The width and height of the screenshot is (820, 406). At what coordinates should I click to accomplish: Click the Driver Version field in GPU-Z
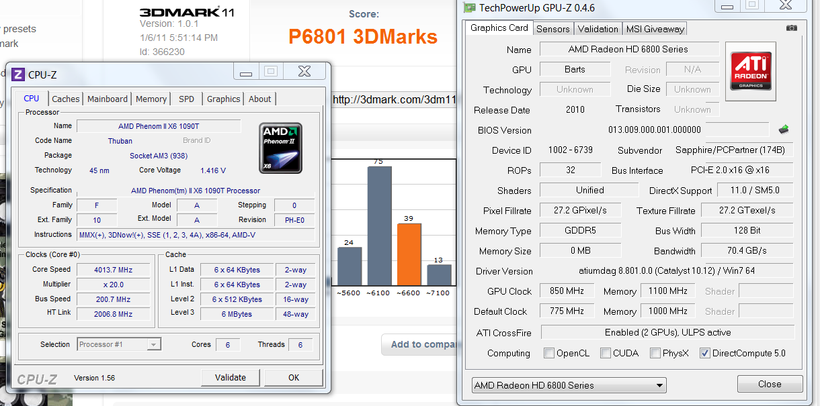pos(666,270)
